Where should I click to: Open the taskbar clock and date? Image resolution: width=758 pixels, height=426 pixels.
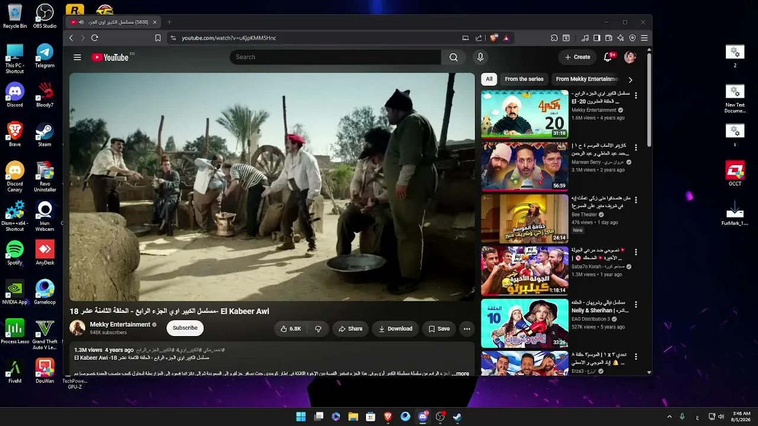pos(741,417)
